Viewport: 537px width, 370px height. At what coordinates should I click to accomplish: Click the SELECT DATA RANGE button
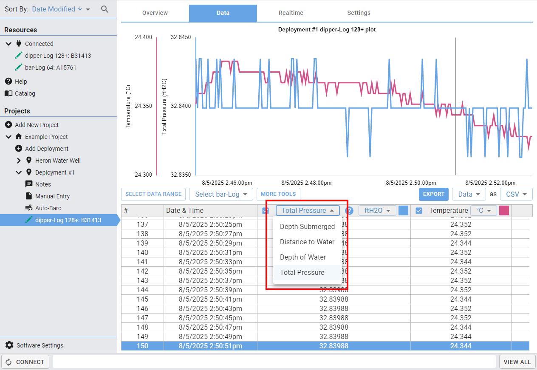[x=153, y=194]
